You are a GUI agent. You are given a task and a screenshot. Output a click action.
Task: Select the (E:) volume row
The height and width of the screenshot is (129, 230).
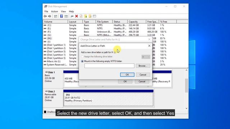pyautogui.click(x=116, y=29)
